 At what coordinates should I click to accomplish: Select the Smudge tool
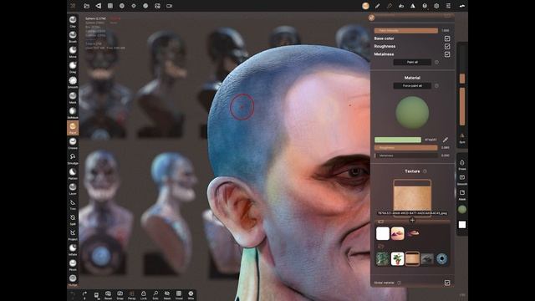pyautogui.click(x=73, y=158)
